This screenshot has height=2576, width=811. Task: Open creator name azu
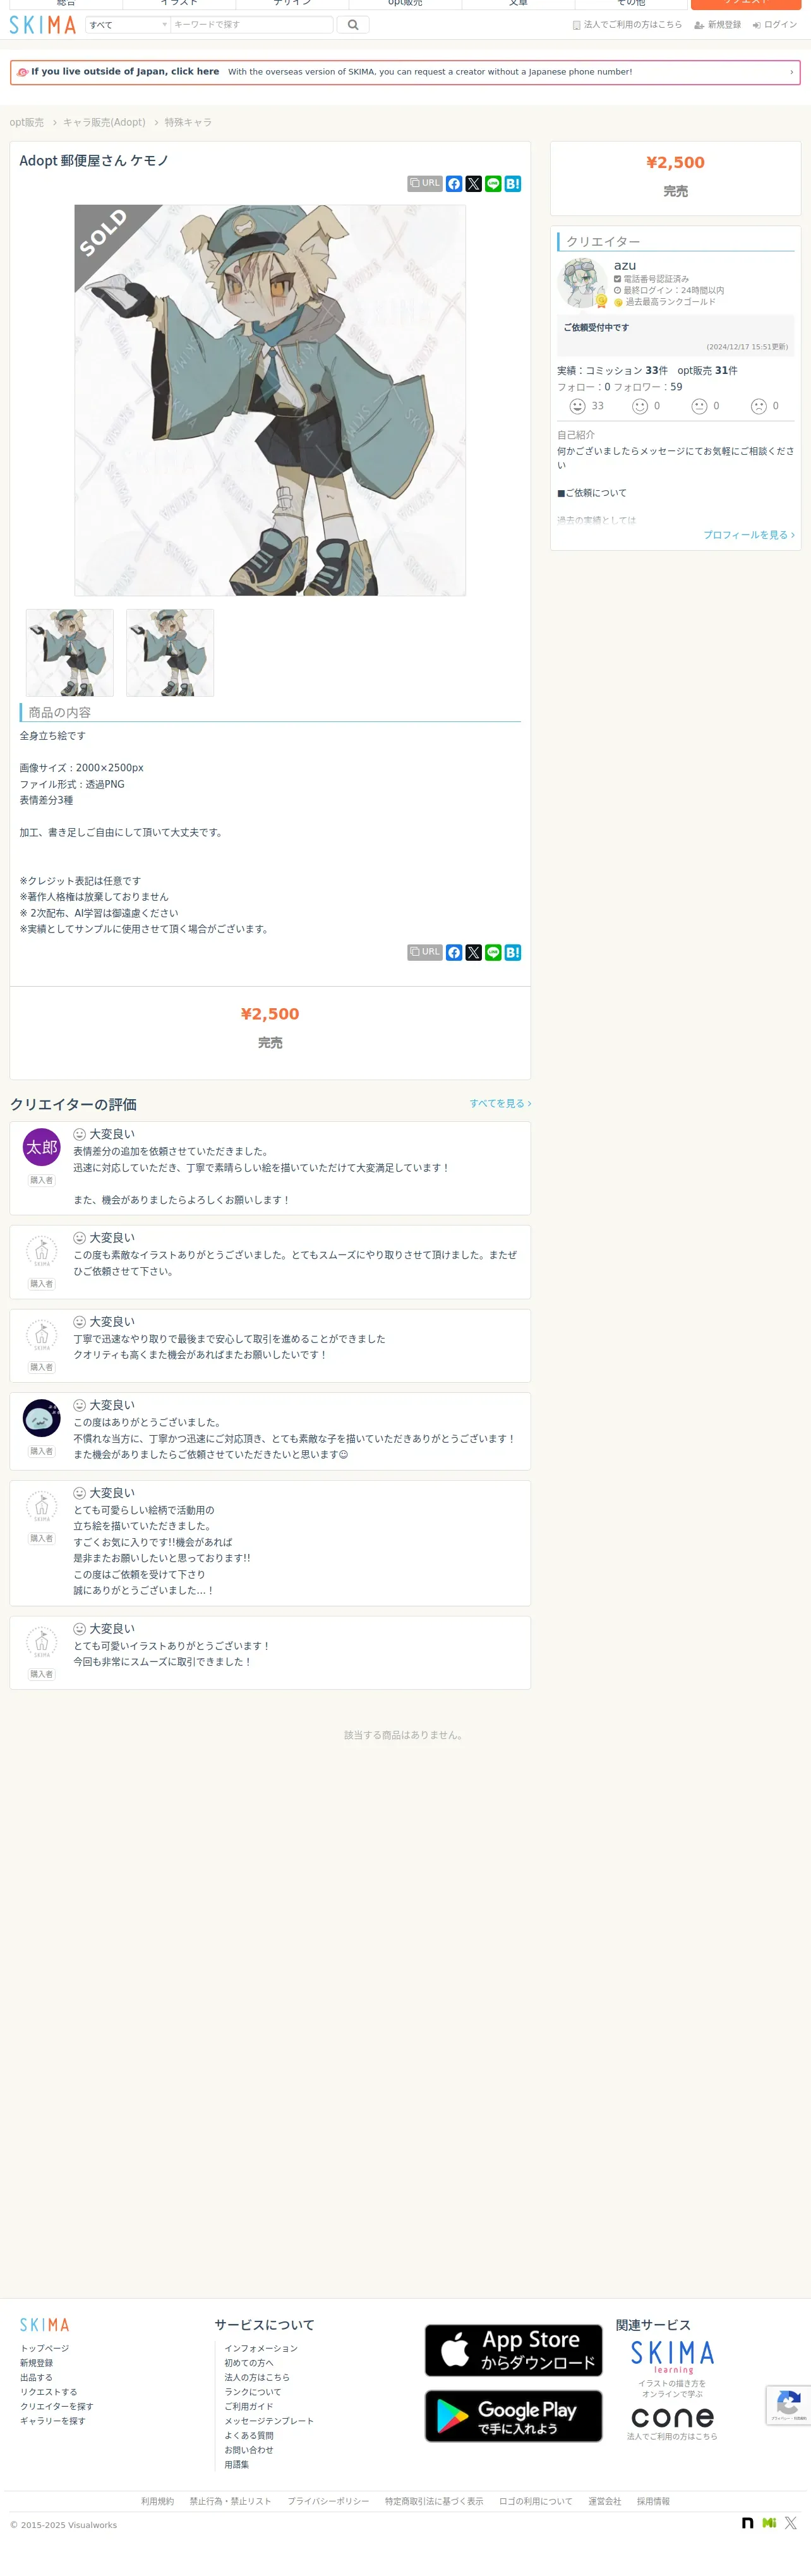(625, 265)
